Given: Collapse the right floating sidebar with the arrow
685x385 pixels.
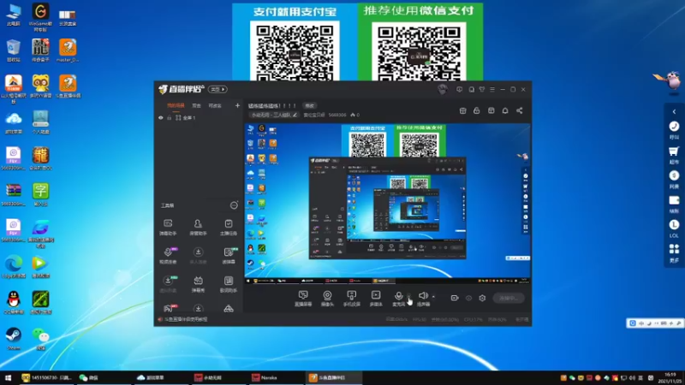Looking at the screenshot, I should point(674,112).
